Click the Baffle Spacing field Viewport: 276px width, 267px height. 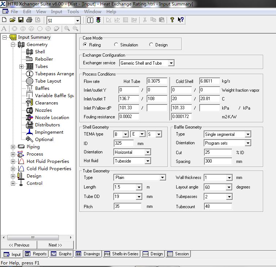tap(218, 161)
